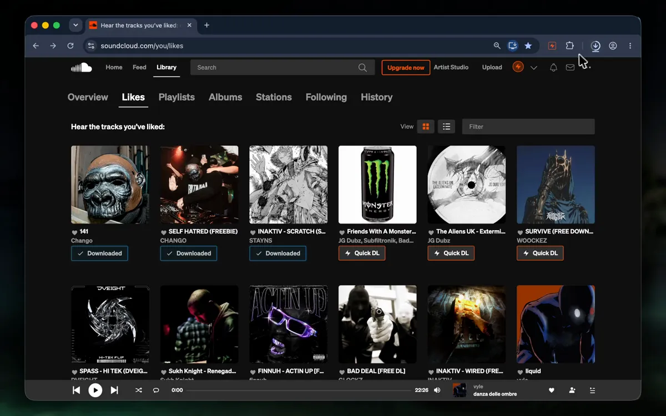This screenshot has width=666, height=416.
Task: Switch to grid view
Action: [426, 126]
